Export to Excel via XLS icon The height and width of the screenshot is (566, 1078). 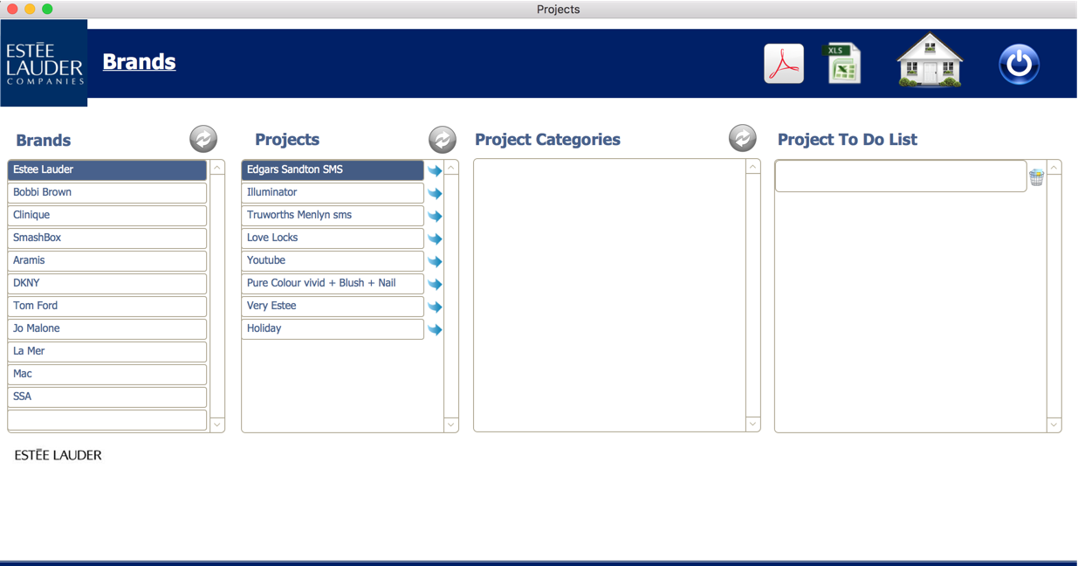click(x=843, y=64)
